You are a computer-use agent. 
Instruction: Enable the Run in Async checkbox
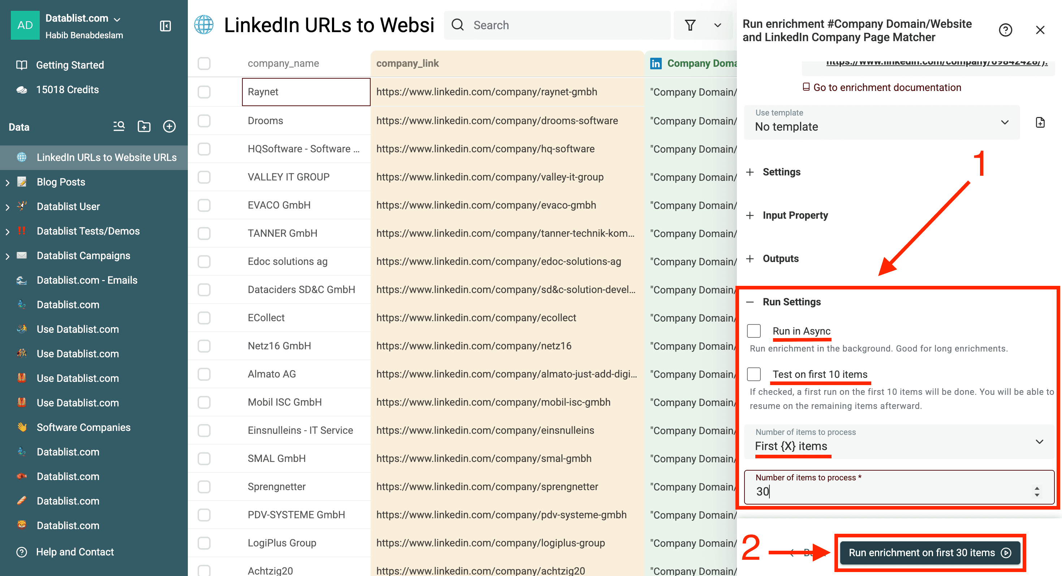click(x=754, y=331)
